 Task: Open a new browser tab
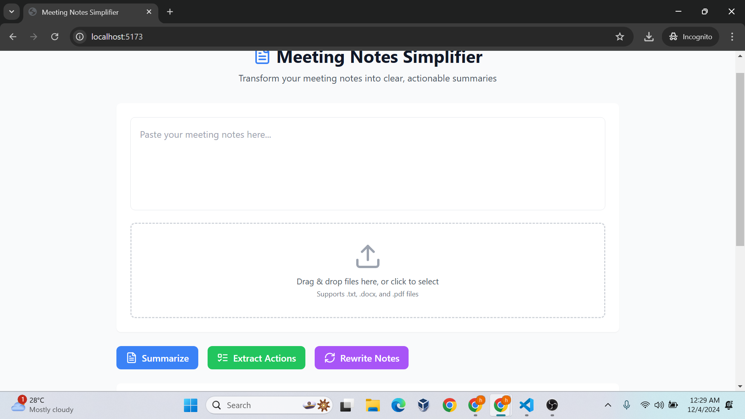coord(170,12)
